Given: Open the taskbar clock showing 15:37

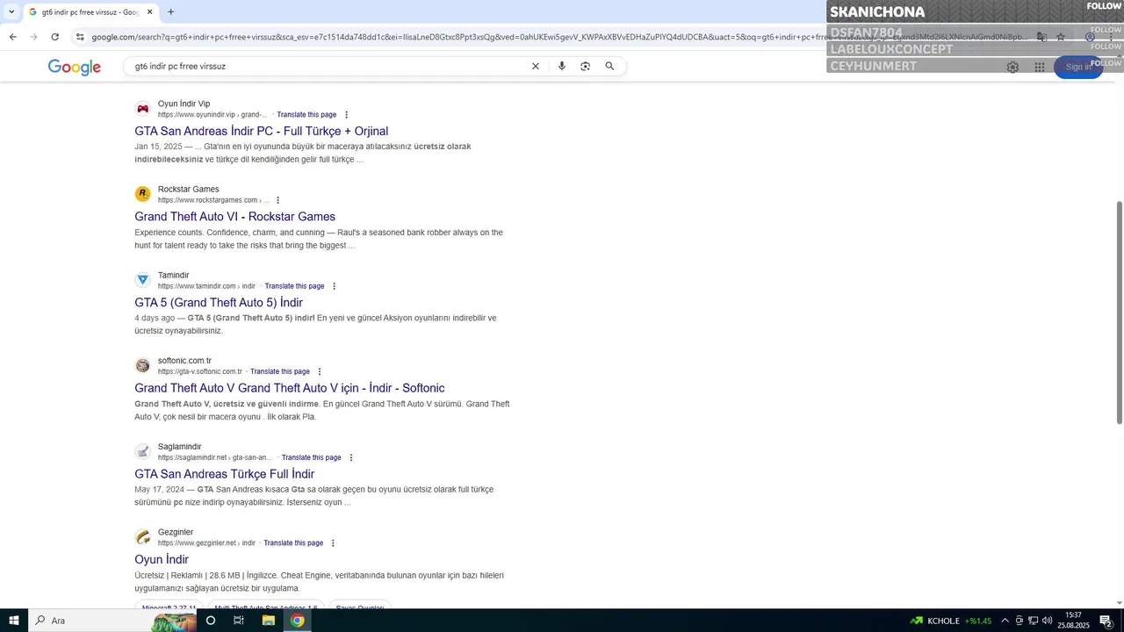Looking at the screenshot, I should [x=1073, y=621].
